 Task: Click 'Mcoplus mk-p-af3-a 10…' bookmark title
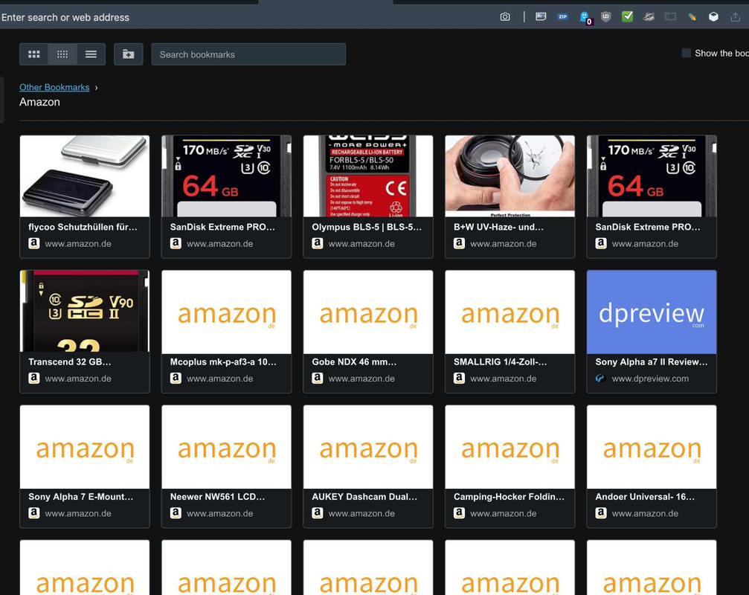[223, 362]
